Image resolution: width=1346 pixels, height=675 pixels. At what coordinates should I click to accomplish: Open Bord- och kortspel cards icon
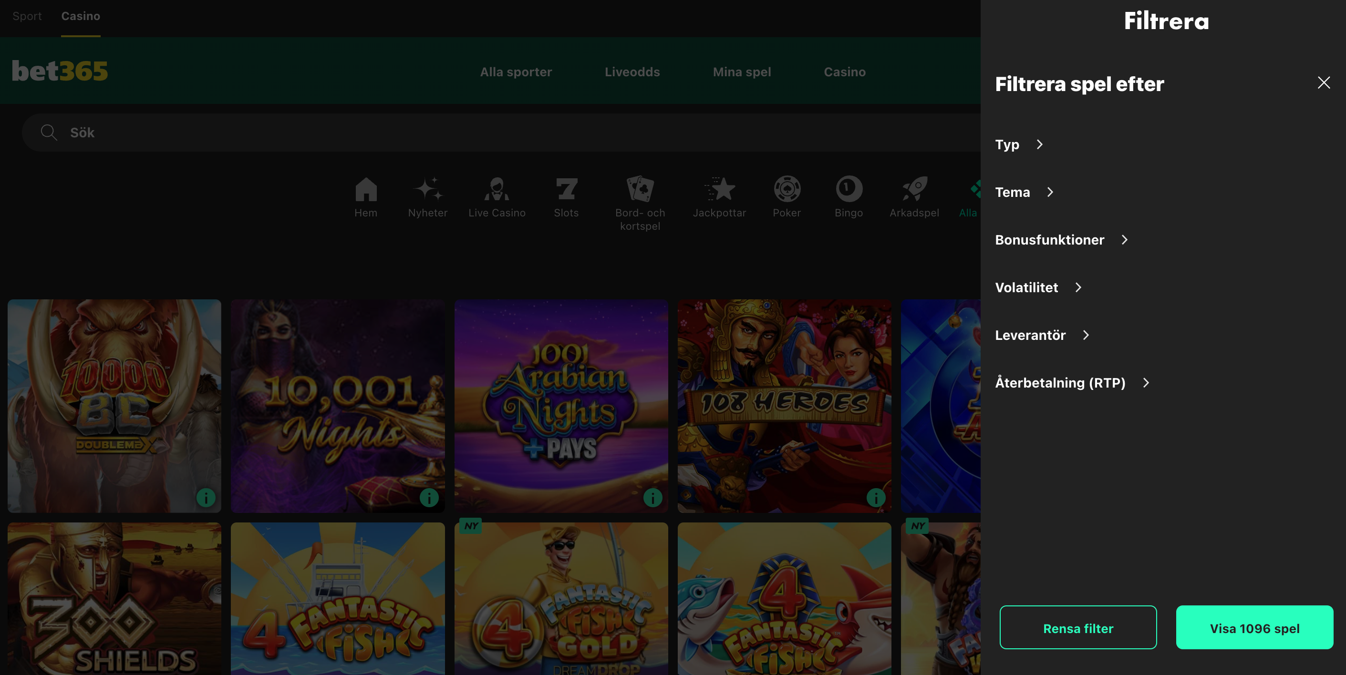[640, 189]
